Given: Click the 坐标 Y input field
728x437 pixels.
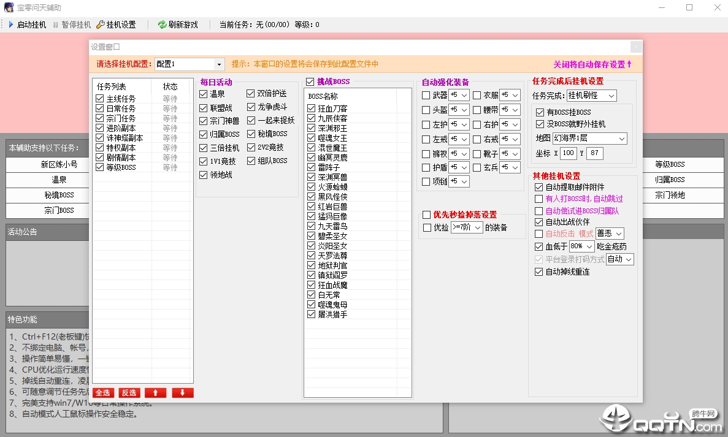Looking at the screenshot, I should tap(595, 153).
